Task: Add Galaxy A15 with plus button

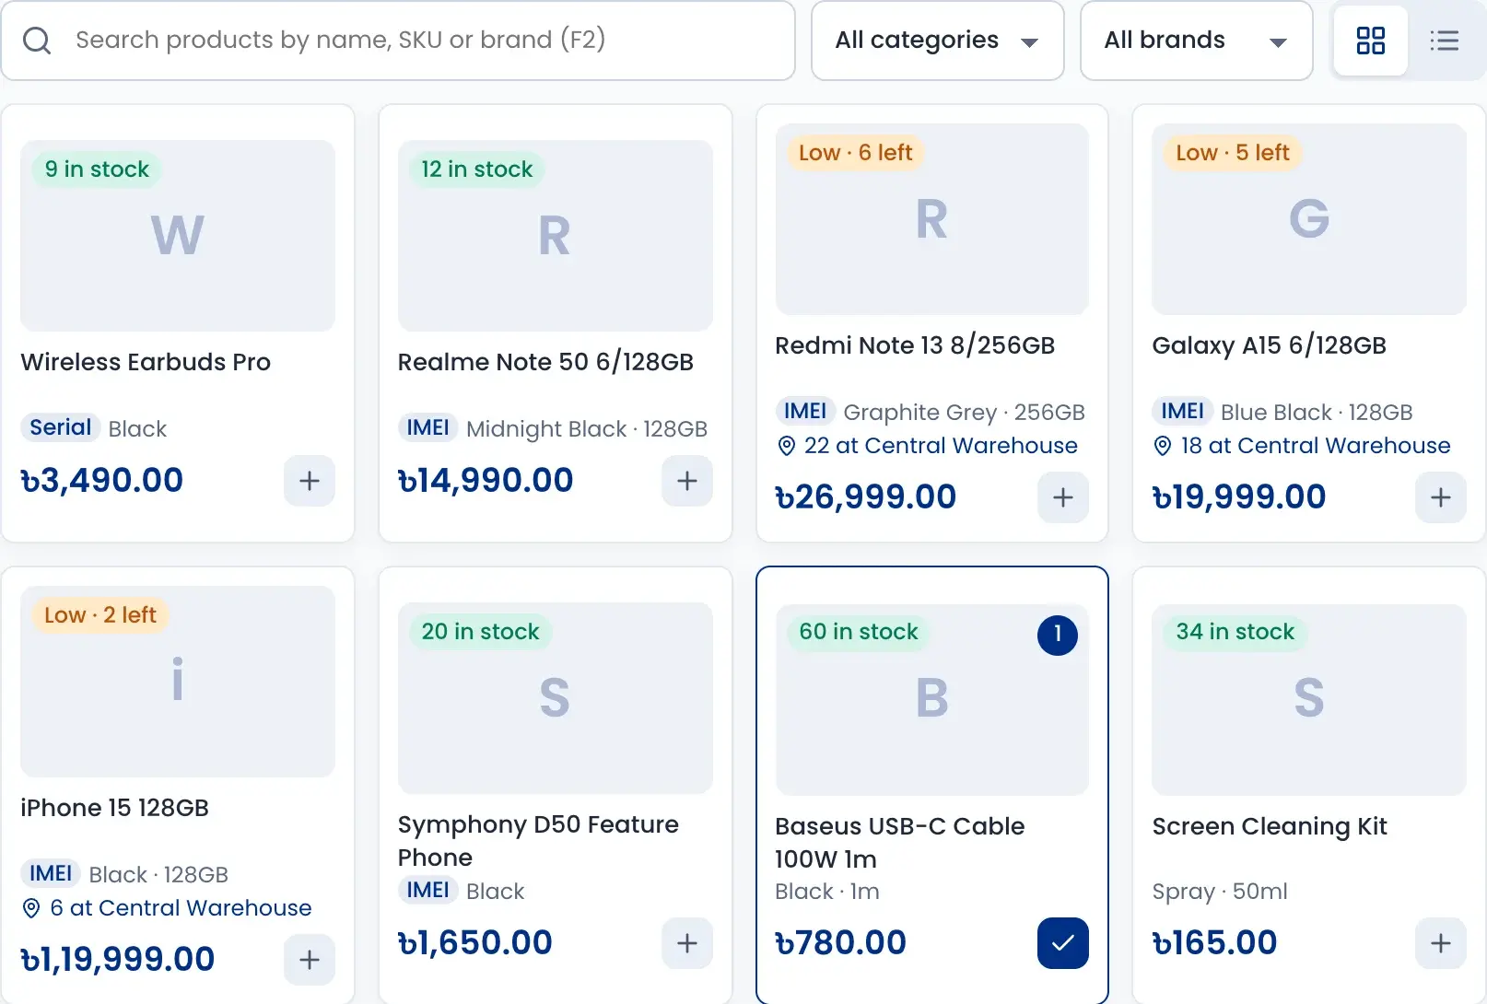Action: [x=1441, y=497]
